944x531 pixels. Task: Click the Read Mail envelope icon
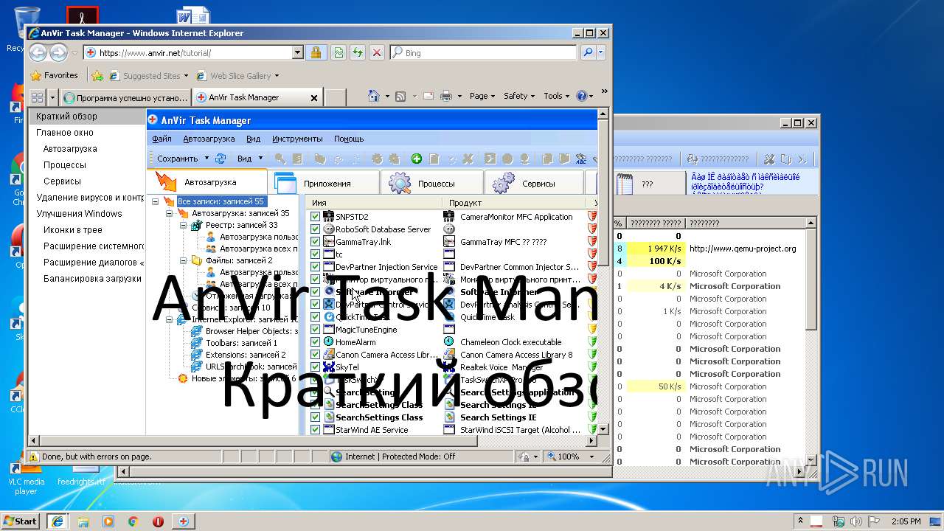(x=428, y=96)
